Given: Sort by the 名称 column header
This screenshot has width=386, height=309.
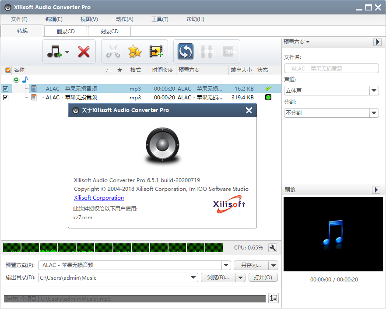Looking at the screenshot, I should pyautogui.click(x=63, y=70).
